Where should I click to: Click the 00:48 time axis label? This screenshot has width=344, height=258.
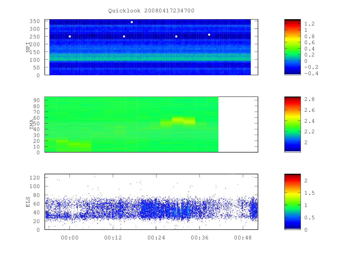tap(243, 238)
